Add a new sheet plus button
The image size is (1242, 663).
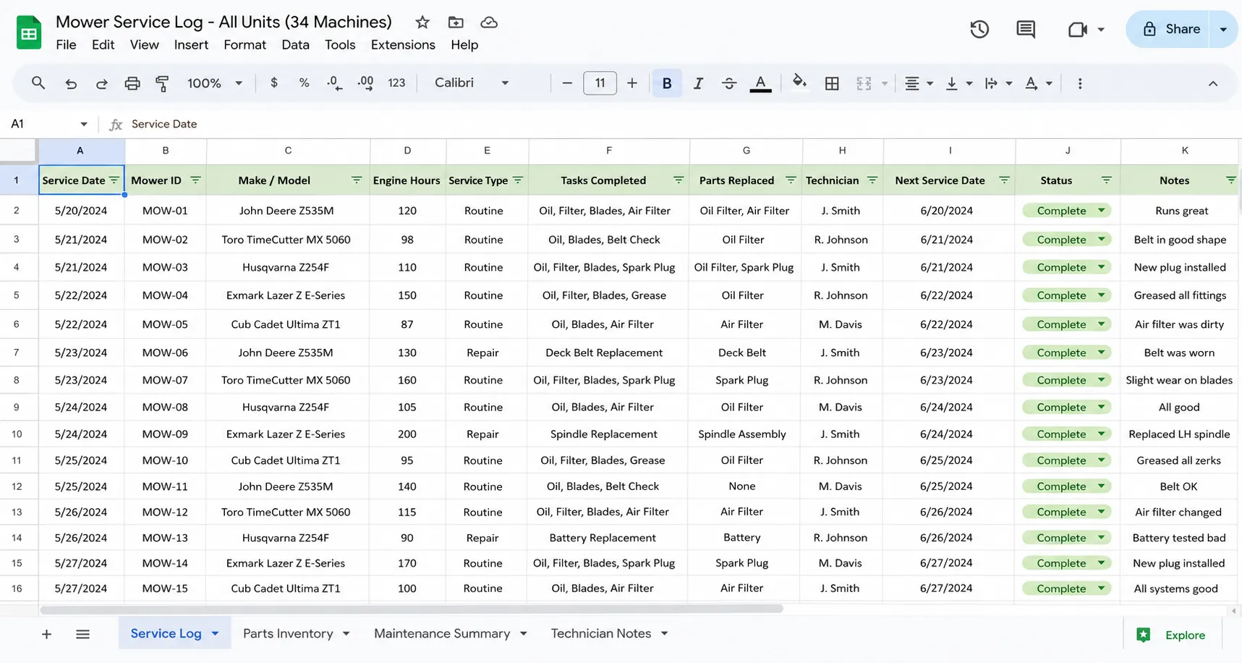46,635
